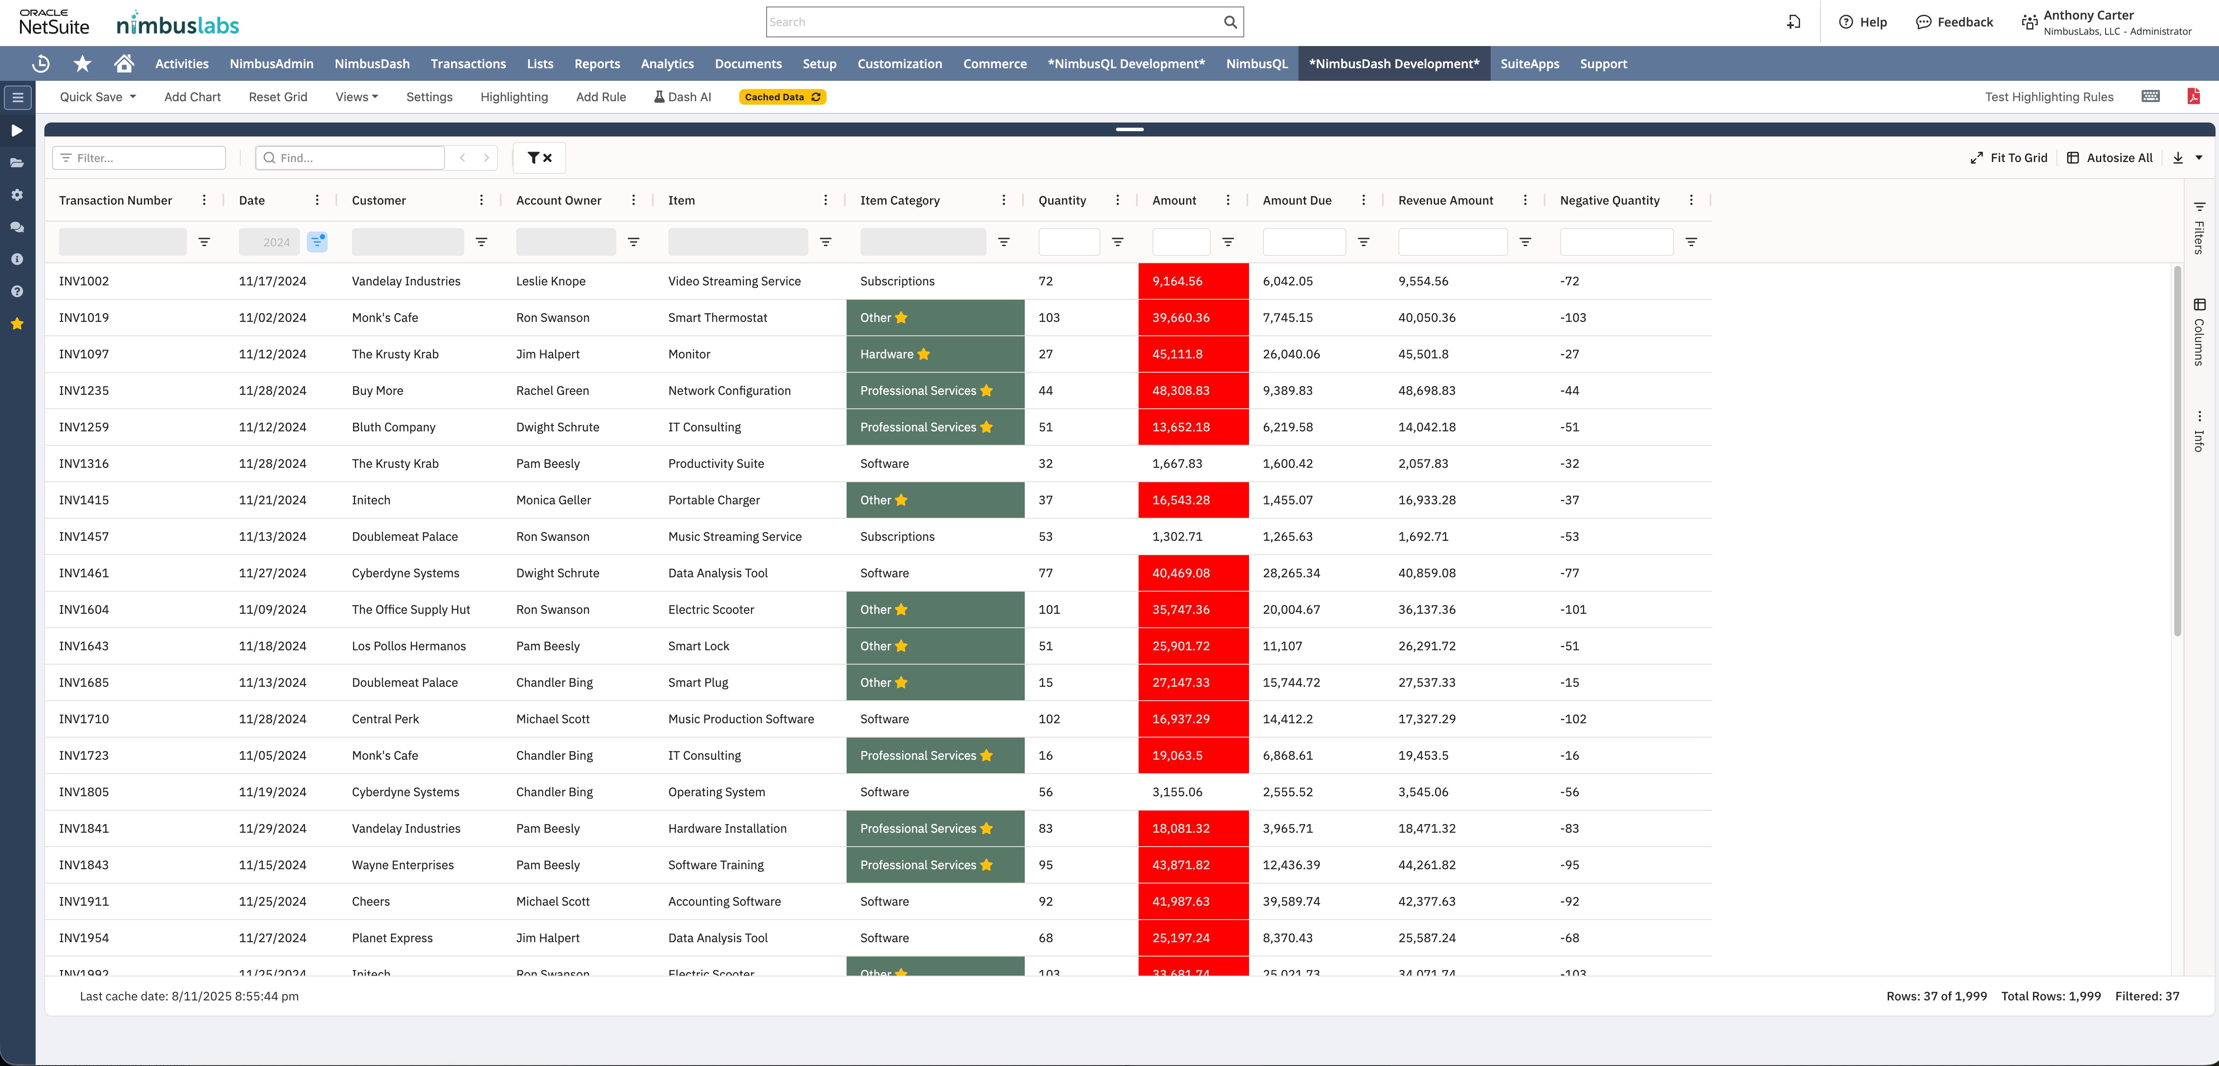Open Amount column filter icon

(x=1229, y=242)
